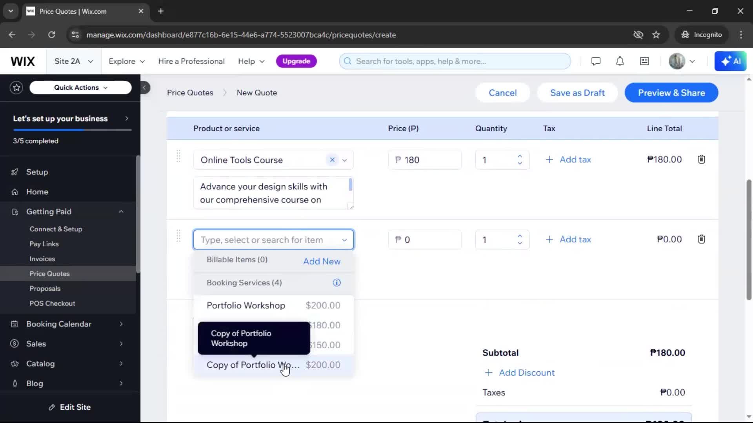This screenshot has height=423, width=753.
Task: Click Cancel button
Action: pyautogui.click(x=502, y=93)
